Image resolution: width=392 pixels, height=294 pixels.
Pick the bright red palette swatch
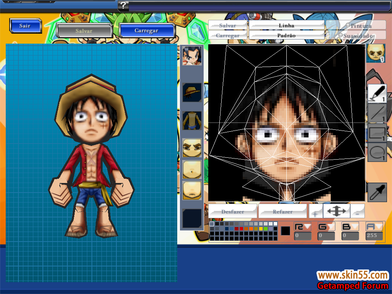coord(241,229)
